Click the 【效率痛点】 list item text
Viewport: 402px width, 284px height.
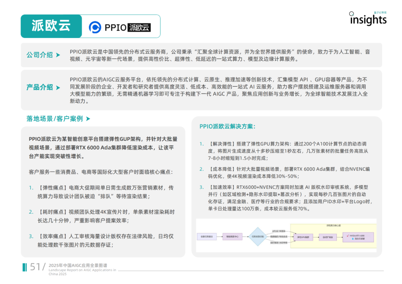click(106, 240)
